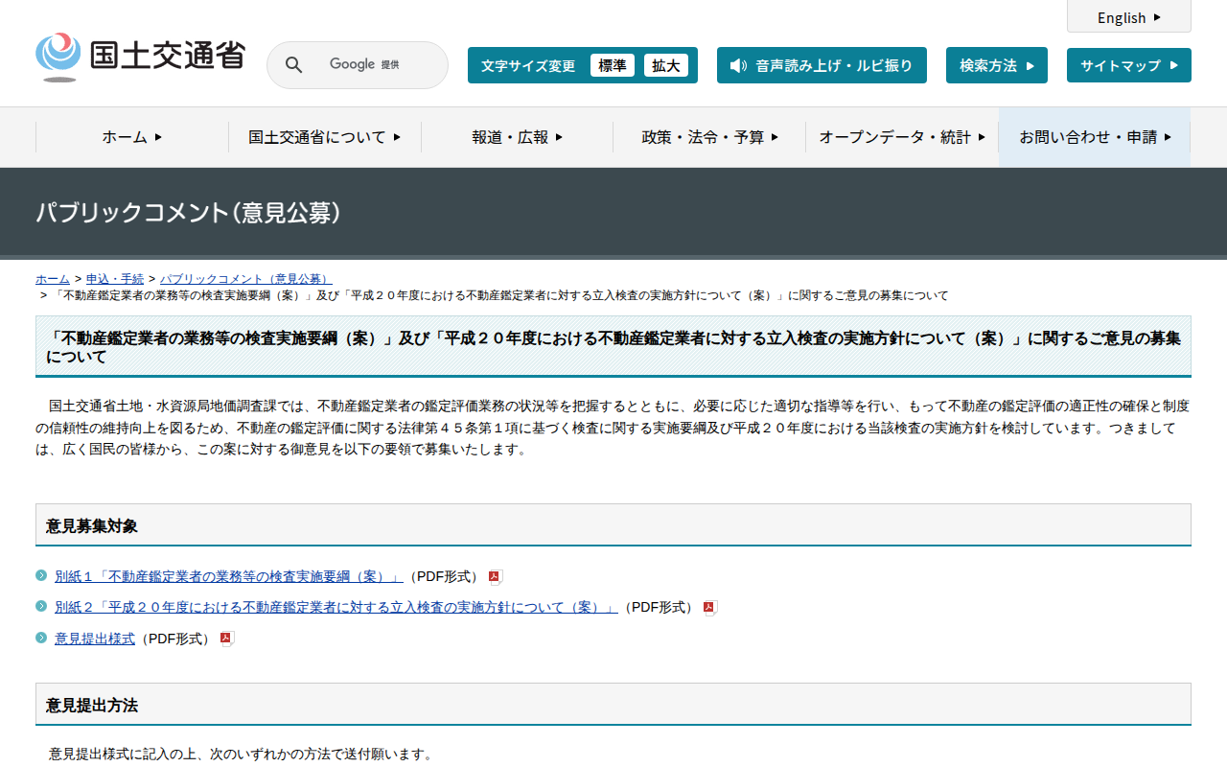Switch to the English version
This screenshot has height=767, width=1227.
1128,17
